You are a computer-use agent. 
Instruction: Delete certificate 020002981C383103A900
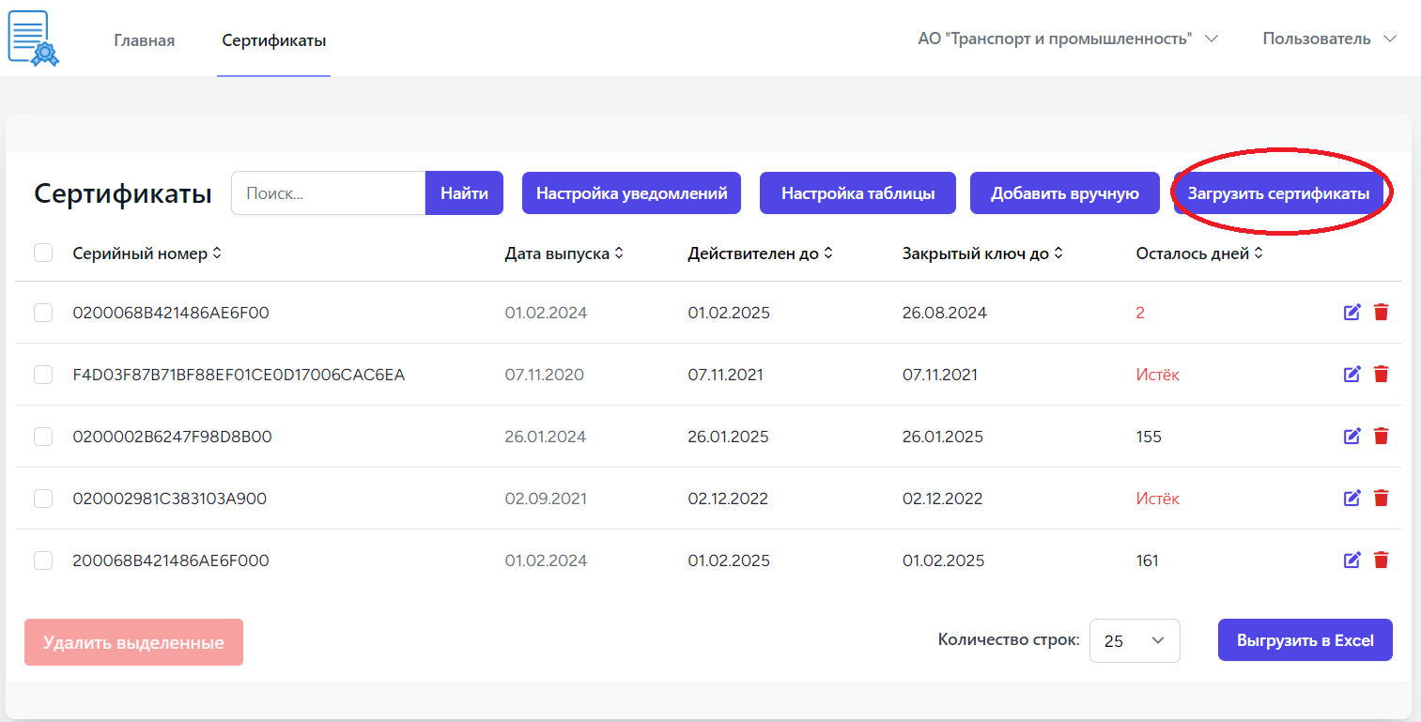1381,499
